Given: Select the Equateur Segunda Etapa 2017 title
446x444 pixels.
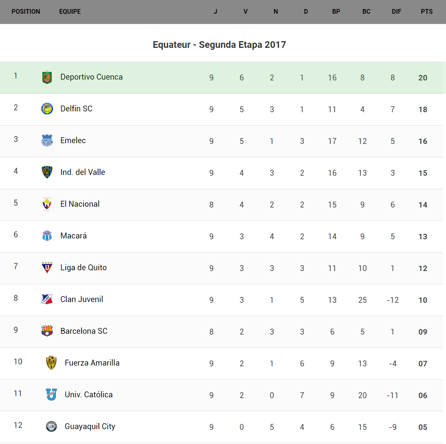Looking at the screenshot, I should (x=219, y=45).
